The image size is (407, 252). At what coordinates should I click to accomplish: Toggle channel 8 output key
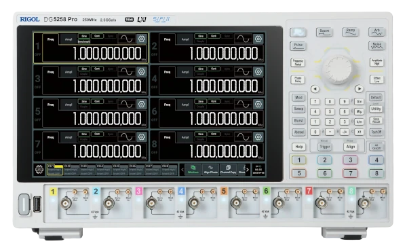(x=376, y=173)
